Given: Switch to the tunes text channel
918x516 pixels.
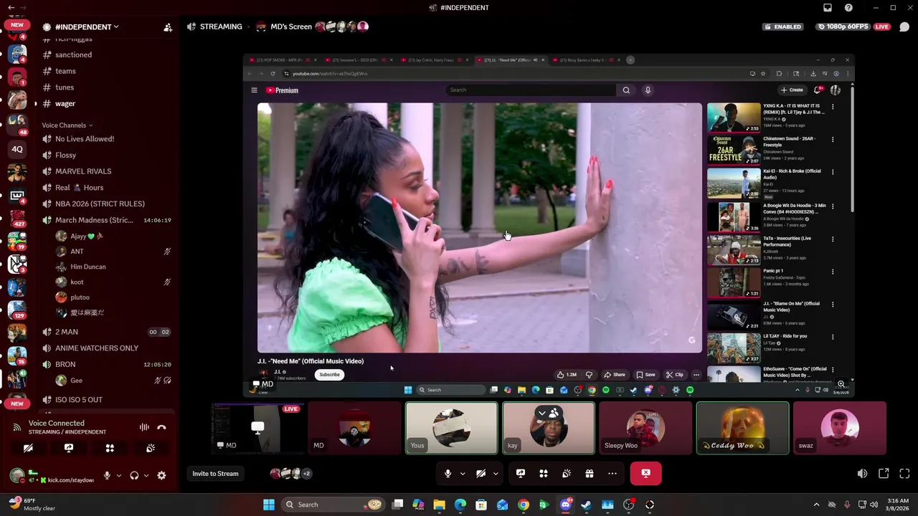Looking at the screenshot, I should [65, 87].
